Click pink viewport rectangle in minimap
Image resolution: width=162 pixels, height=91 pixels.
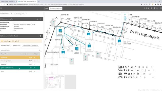(51, 79)
